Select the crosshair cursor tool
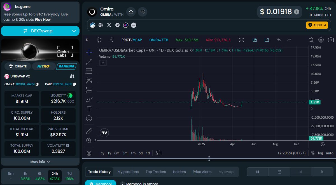The image size is (336, 185). [89, 52]
